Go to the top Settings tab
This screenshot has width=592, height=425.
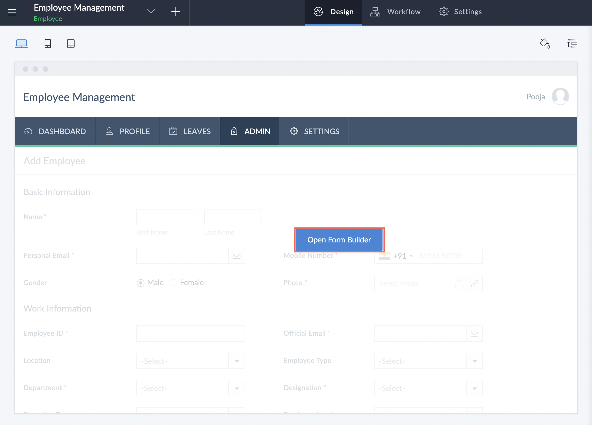pos(460,12)
